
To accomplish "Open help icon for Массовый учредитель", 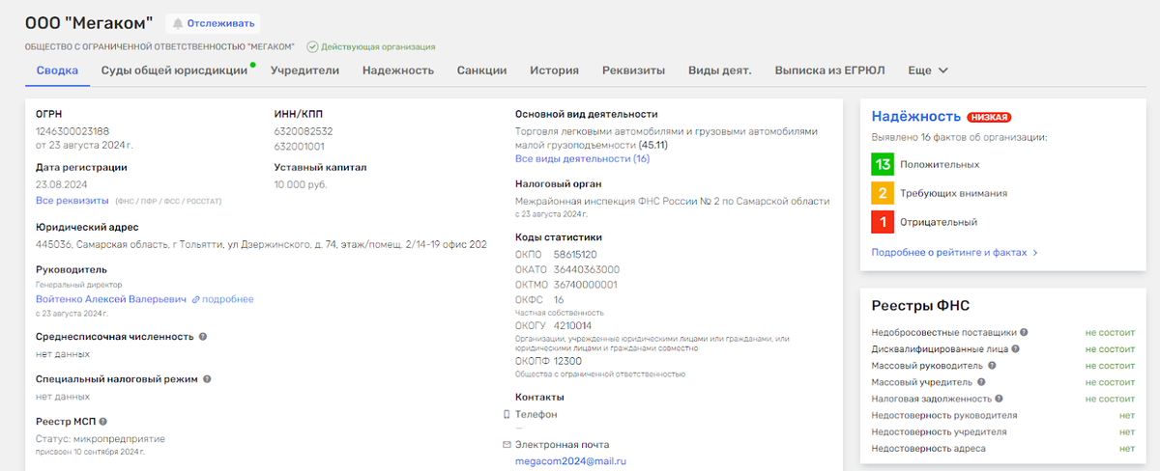I will [982, 382].
